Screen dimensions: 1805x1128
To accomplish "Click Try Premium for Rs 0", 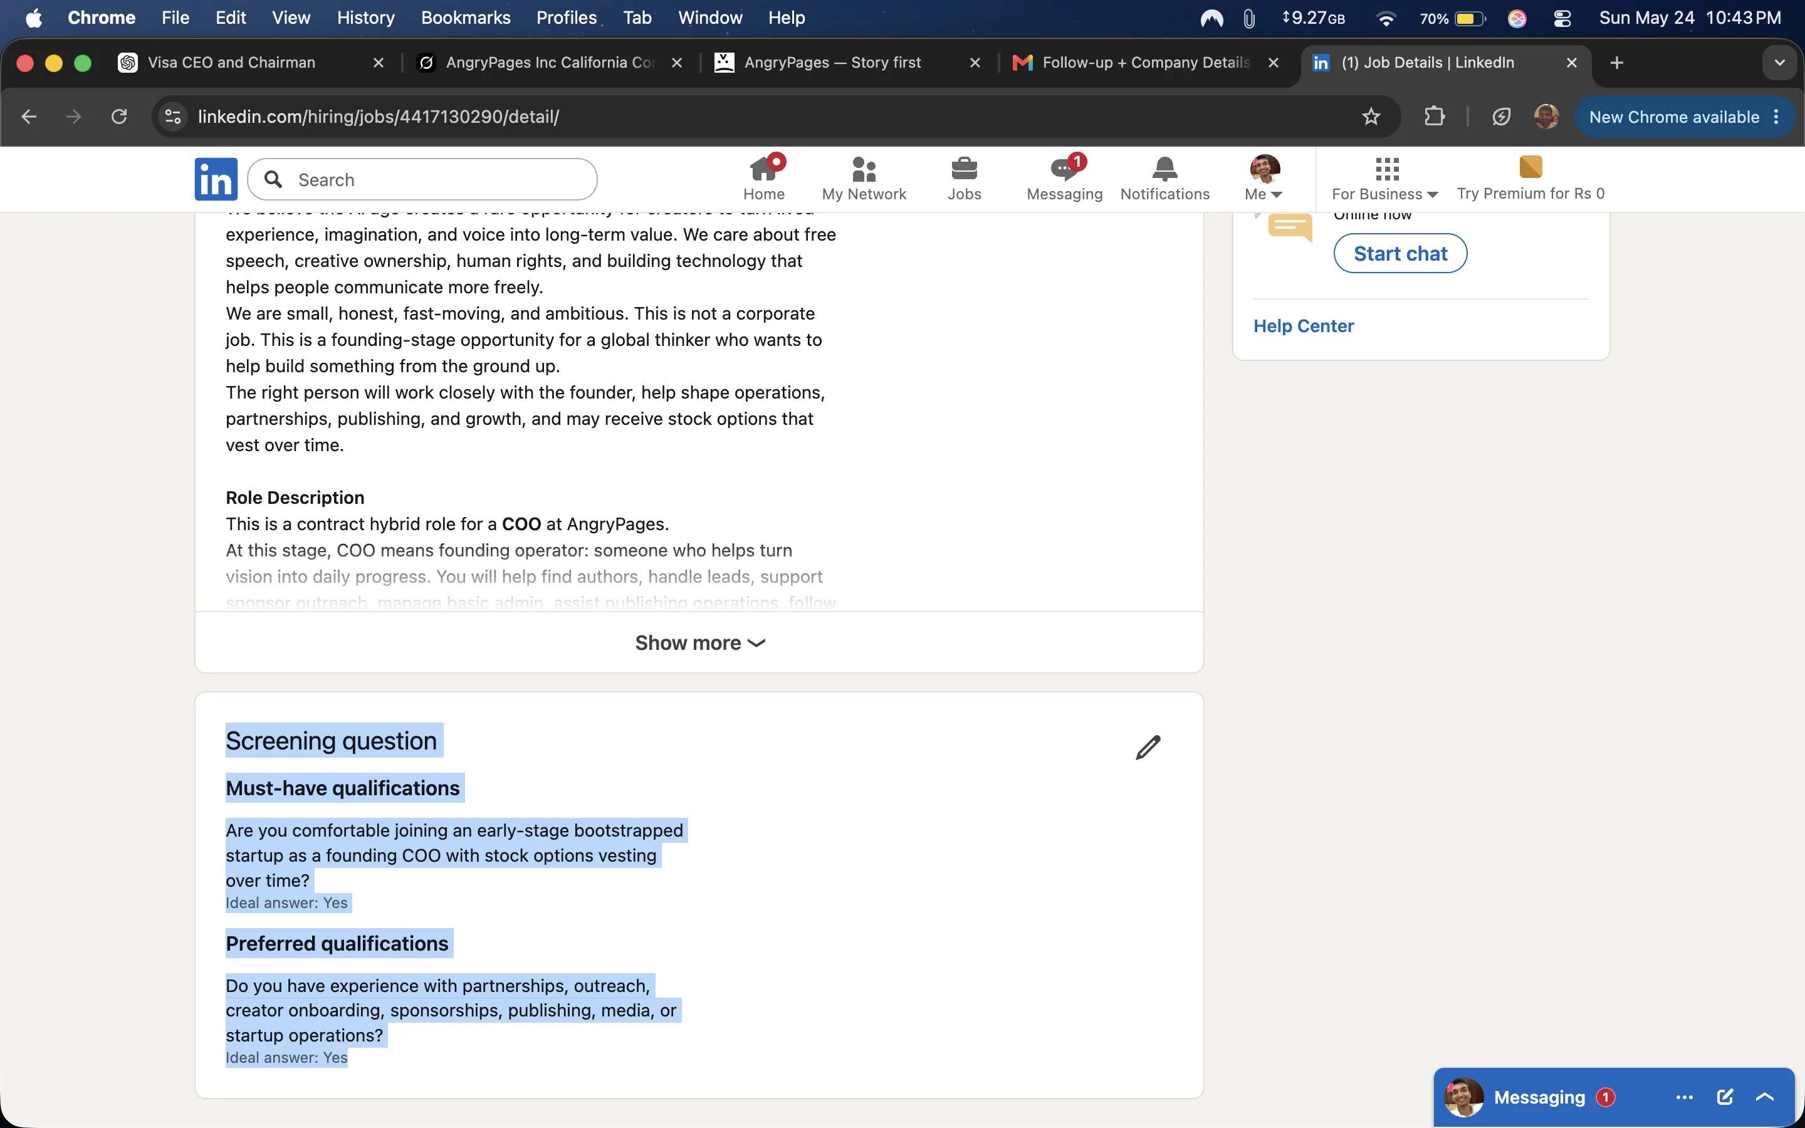I will [1530, 179].
